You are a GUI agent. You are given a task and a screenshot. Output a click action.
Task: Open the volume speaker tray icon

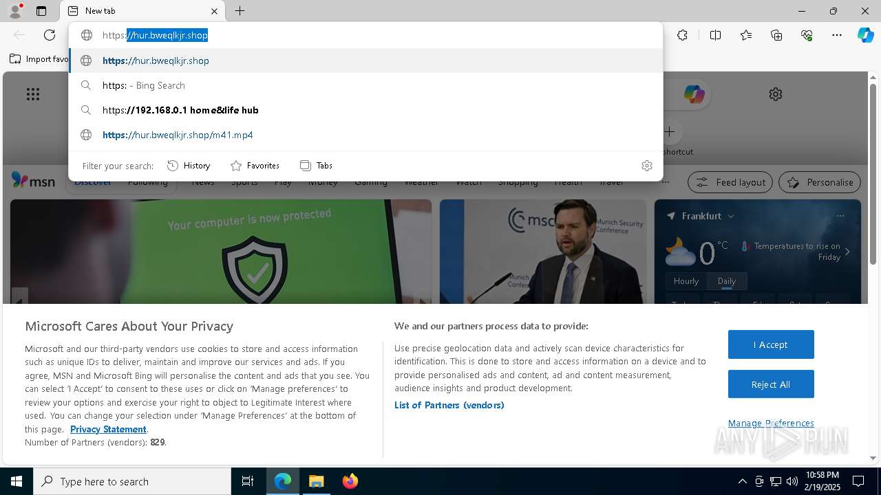coord(792,481)
